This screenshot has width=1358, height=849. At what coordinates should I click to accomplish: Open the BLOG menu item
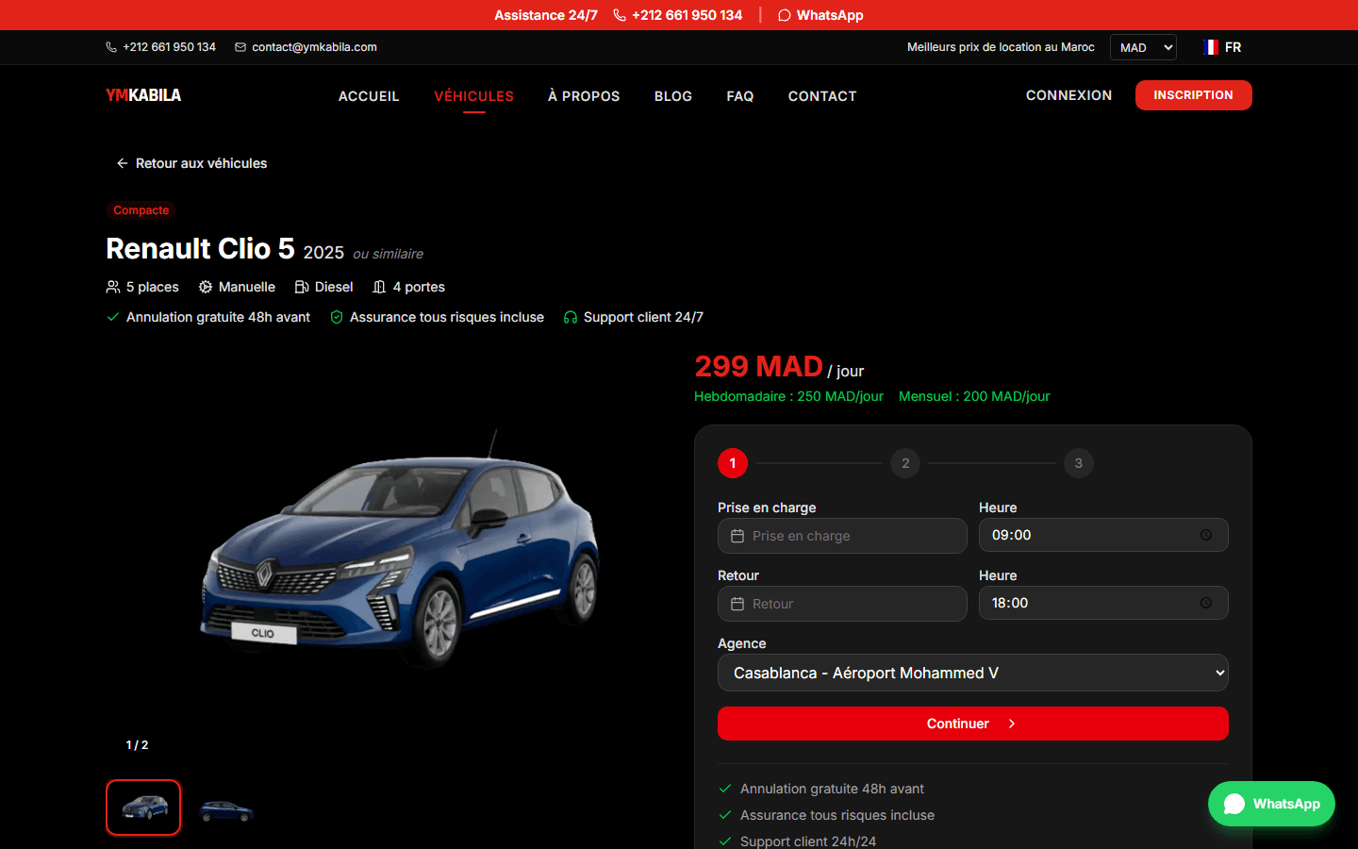tap(673, 96)
